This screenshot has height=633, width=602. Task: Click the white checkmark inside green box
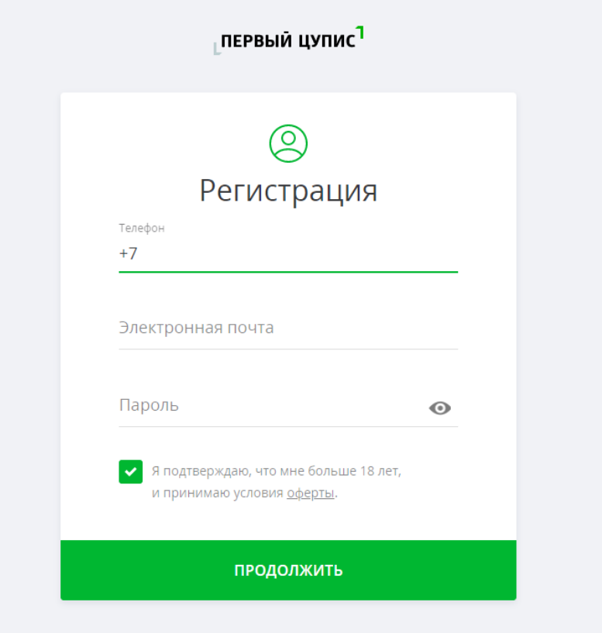click(130, 472)
